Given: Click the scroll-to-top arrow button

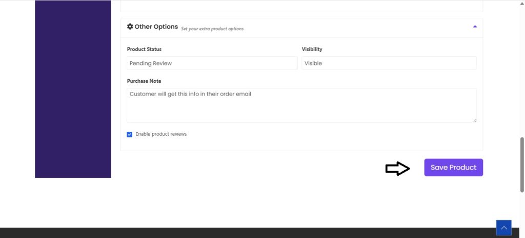Looking at the screenshot, I should [503, 228].
